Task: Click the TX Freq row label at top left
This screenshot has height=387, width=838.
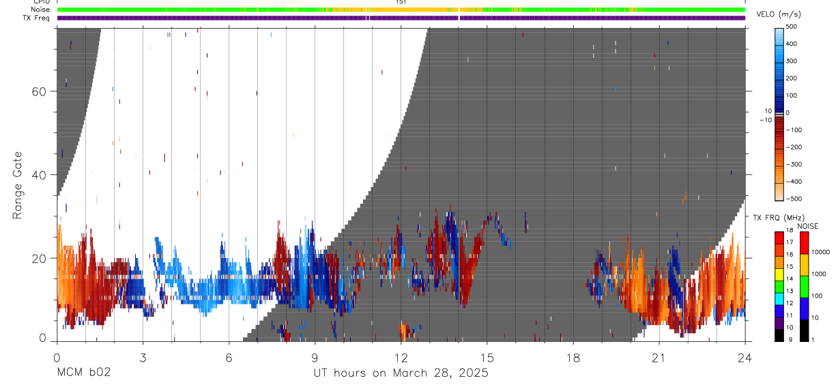Action: (x=38, y=18)
